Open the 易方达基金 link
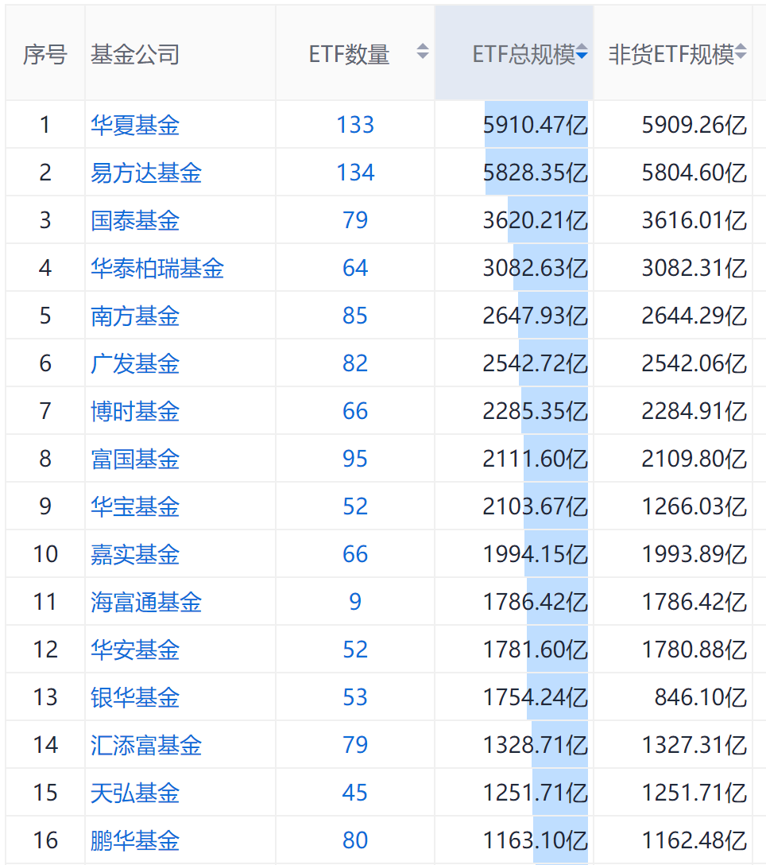 tap(146, 173)
